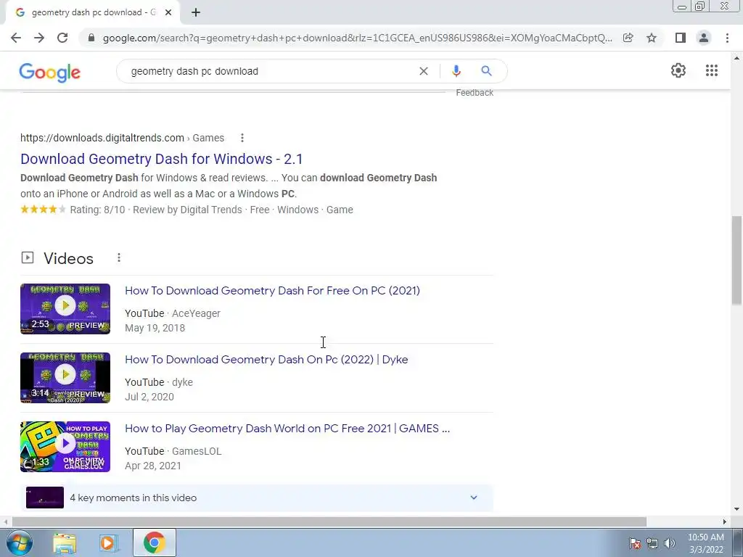Open options for digitaltrends result
The height and width of the screenshot is (557, 743).
coord(242,138)
